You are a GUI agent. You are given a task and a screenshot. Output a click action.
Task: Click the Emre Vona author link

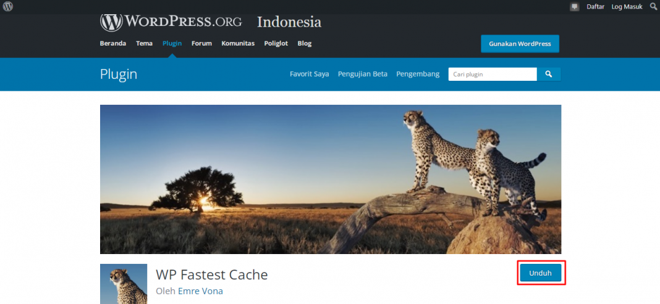[x=200, y=291]
